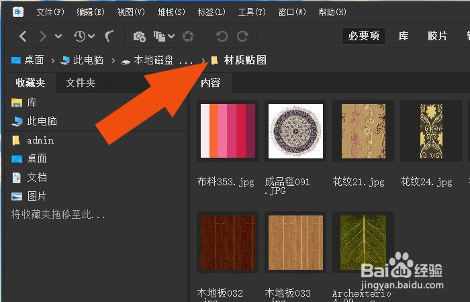The height and width of the screenshot is (302, 470).
Task: Open 桌面 in favorites list
Action: pos(29,158)
